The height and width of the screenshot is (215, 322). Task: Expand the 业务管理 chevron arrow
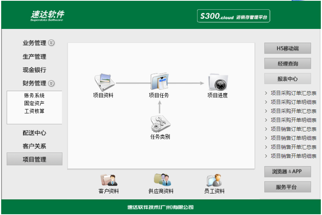pos(51,43)
